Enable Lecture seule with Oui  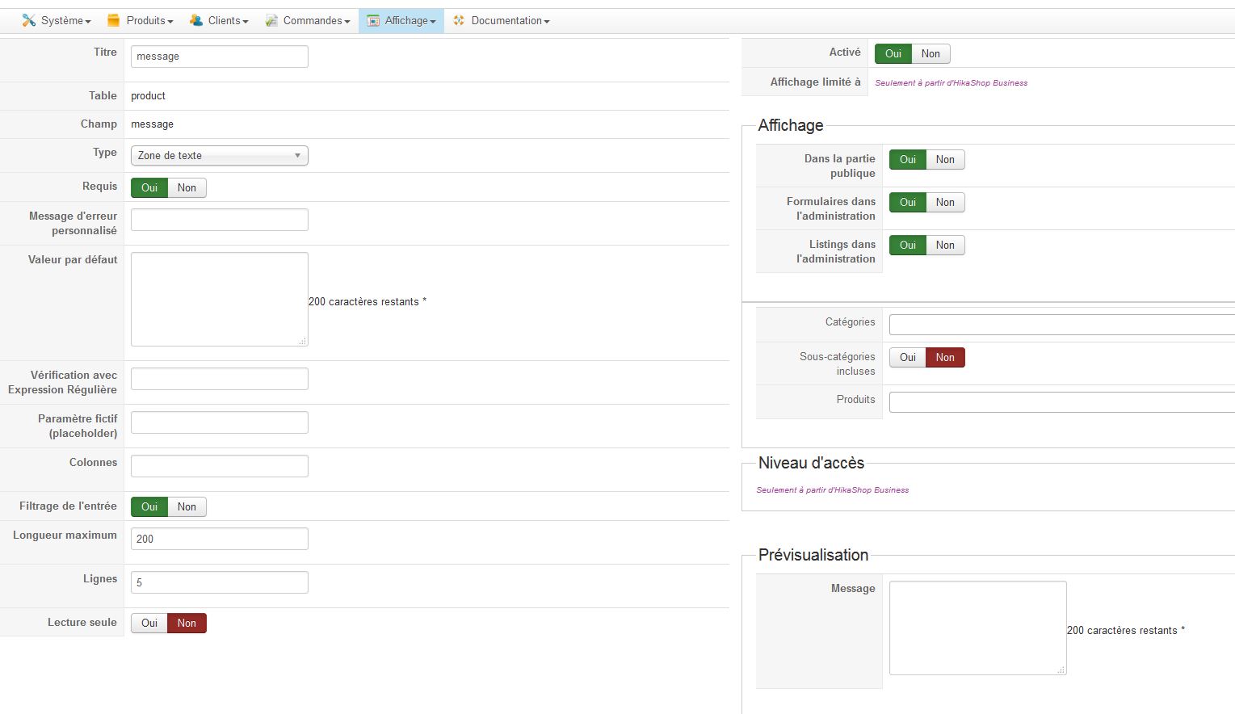149,624
